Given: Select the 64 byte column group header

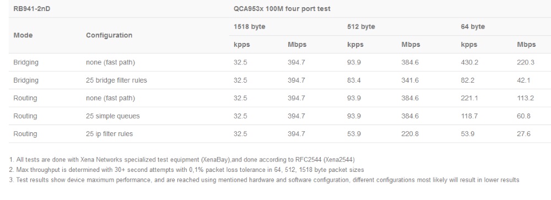Looking at the screenshot, I should click(473, 26).
